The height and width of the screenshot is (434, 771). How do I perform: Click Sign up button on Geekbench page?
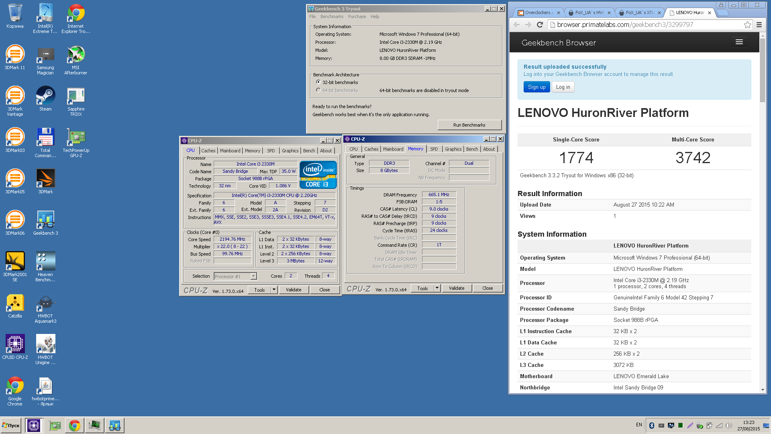click(536, 87)
